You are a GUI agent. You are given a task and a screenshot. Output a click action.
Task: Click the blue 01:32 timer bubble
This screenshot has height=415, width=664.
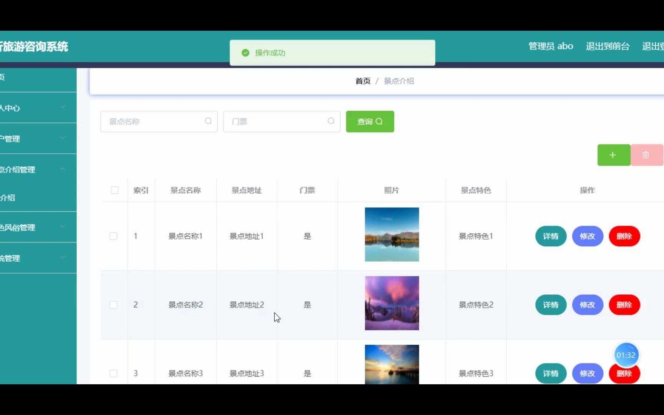[626, 355]
